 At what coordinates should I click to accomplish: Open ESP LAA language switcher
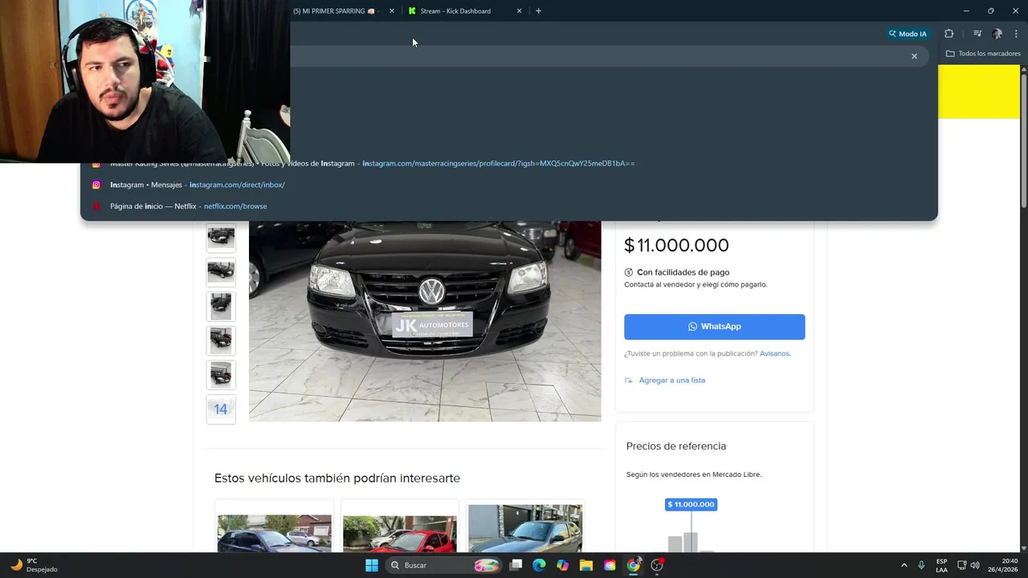[x=941, y=565]
